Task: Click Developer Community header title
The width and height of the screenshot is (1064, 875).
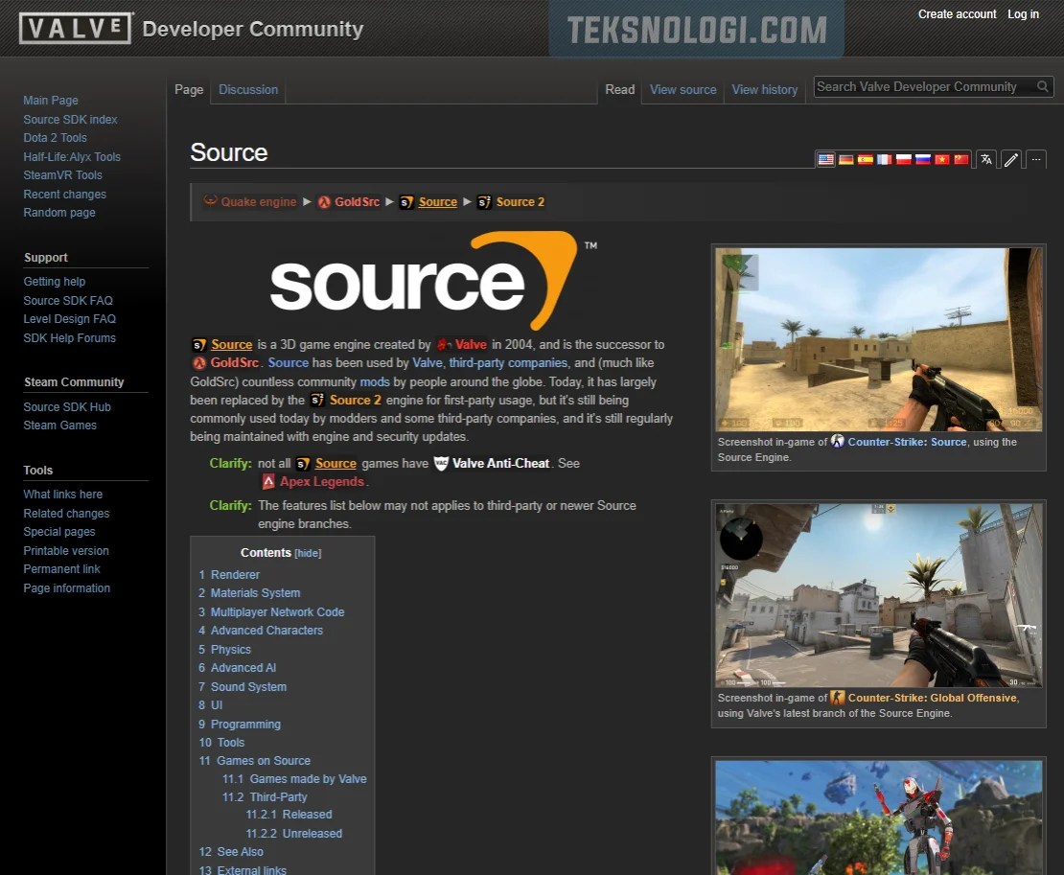Action: 252,29
